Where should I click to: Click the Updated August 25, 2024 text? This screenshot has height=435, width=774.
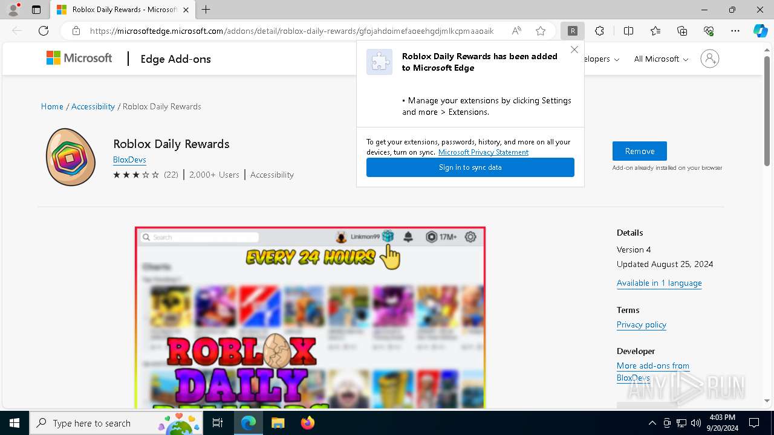[665, 264]
